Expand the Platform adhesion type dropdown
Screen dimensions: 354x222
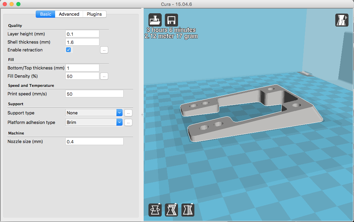[x=94, y=122]
